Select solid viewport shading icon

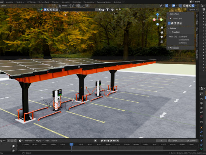click(x=187, y=6)
